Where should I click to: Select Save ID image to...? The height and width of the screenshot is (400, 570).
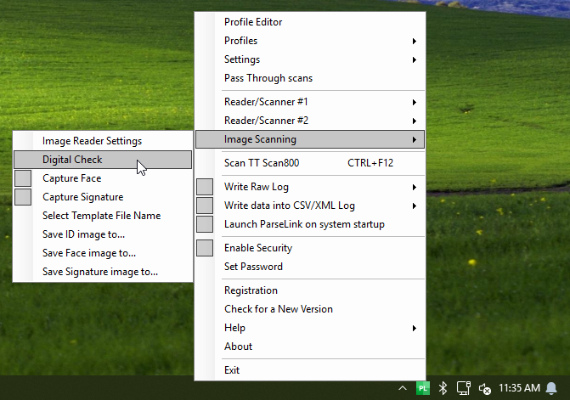coord(103,234)
